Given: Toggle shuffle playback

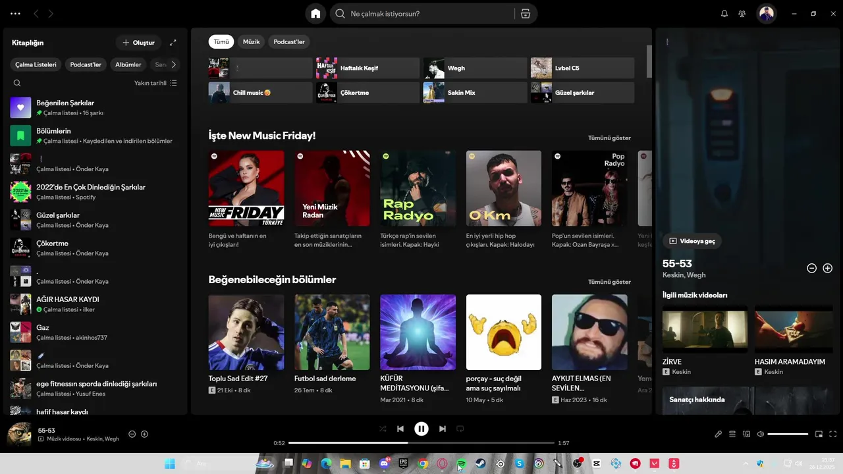Looking at the screenshot, I should pyautogui.click(x=383, y=429).
